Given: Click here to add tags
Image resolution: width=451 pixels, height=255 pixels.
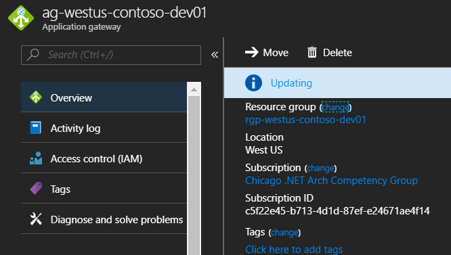Looking at the screenshot, I should (x=294, y=250).
